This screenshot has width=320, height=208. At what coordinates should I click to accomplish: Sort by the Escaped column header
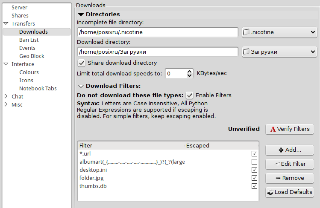point(222,145)
